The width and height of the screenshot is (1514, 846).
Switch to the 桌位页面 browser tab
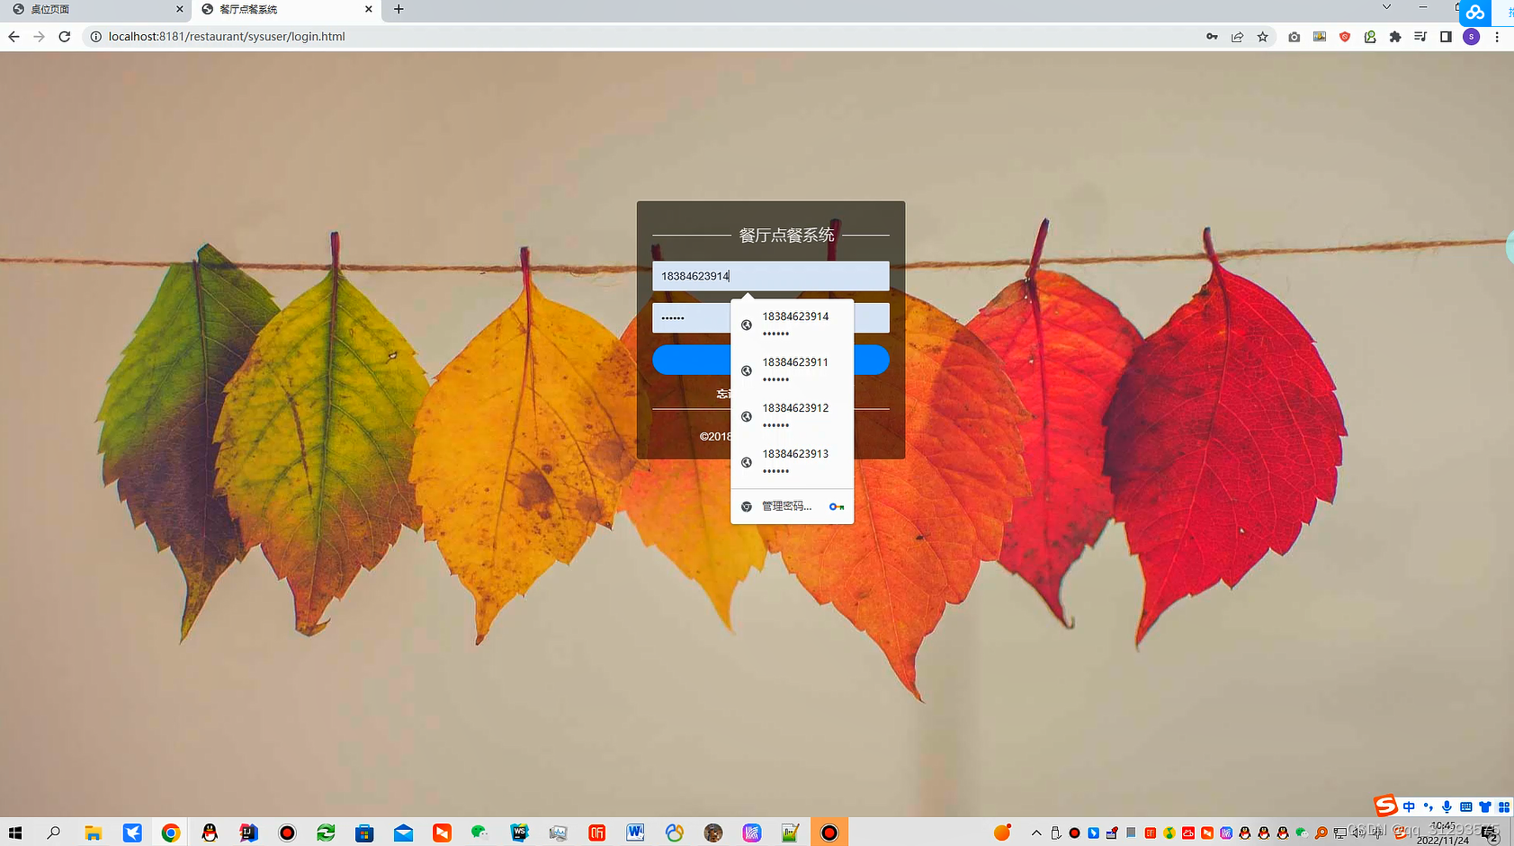click(x=90, y=10)
